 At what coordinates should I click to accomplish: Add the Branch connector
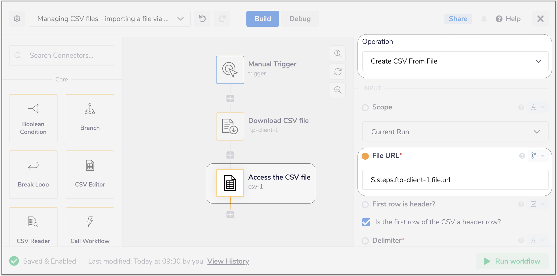pyautogui.click(x=90, y=118)
